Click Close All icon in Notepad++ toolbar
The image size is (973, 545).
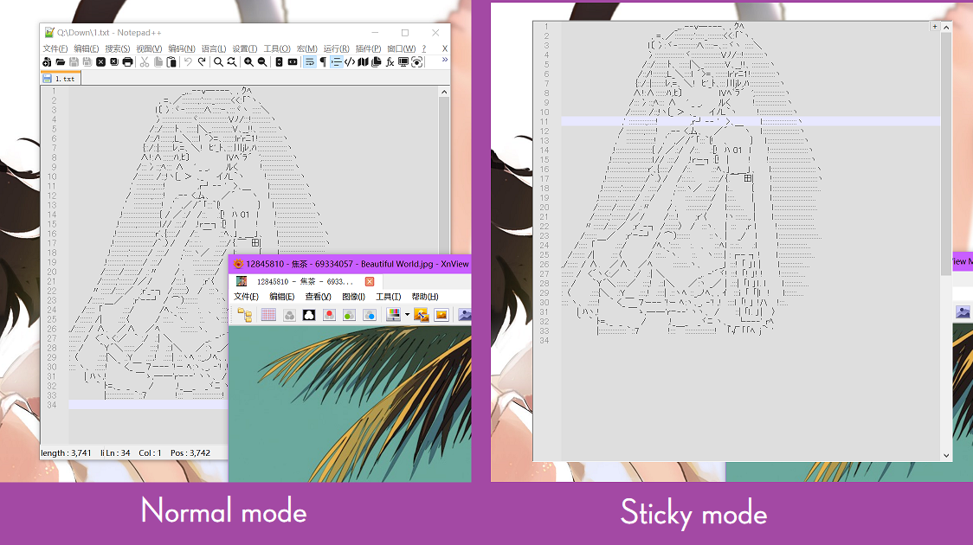tap(114, 62)
